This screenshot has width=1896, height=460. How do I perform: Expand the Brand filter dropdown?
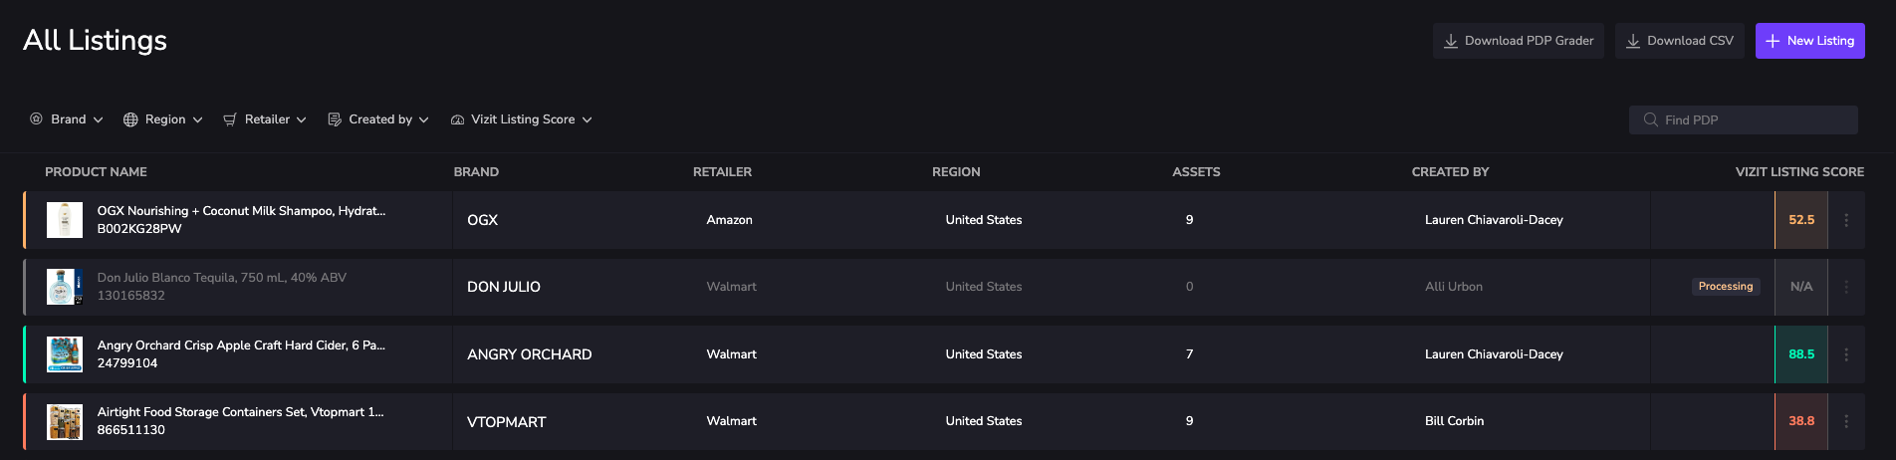(67, 119)
